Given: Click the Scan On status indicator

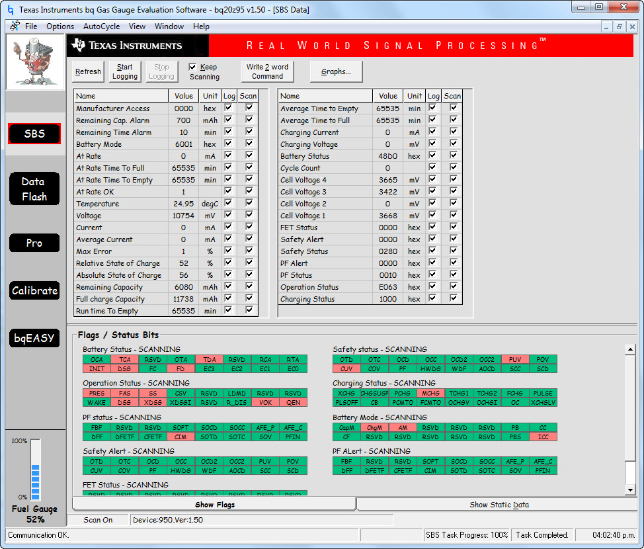Looking at the screenshot, I should click(x=98, y=520).
